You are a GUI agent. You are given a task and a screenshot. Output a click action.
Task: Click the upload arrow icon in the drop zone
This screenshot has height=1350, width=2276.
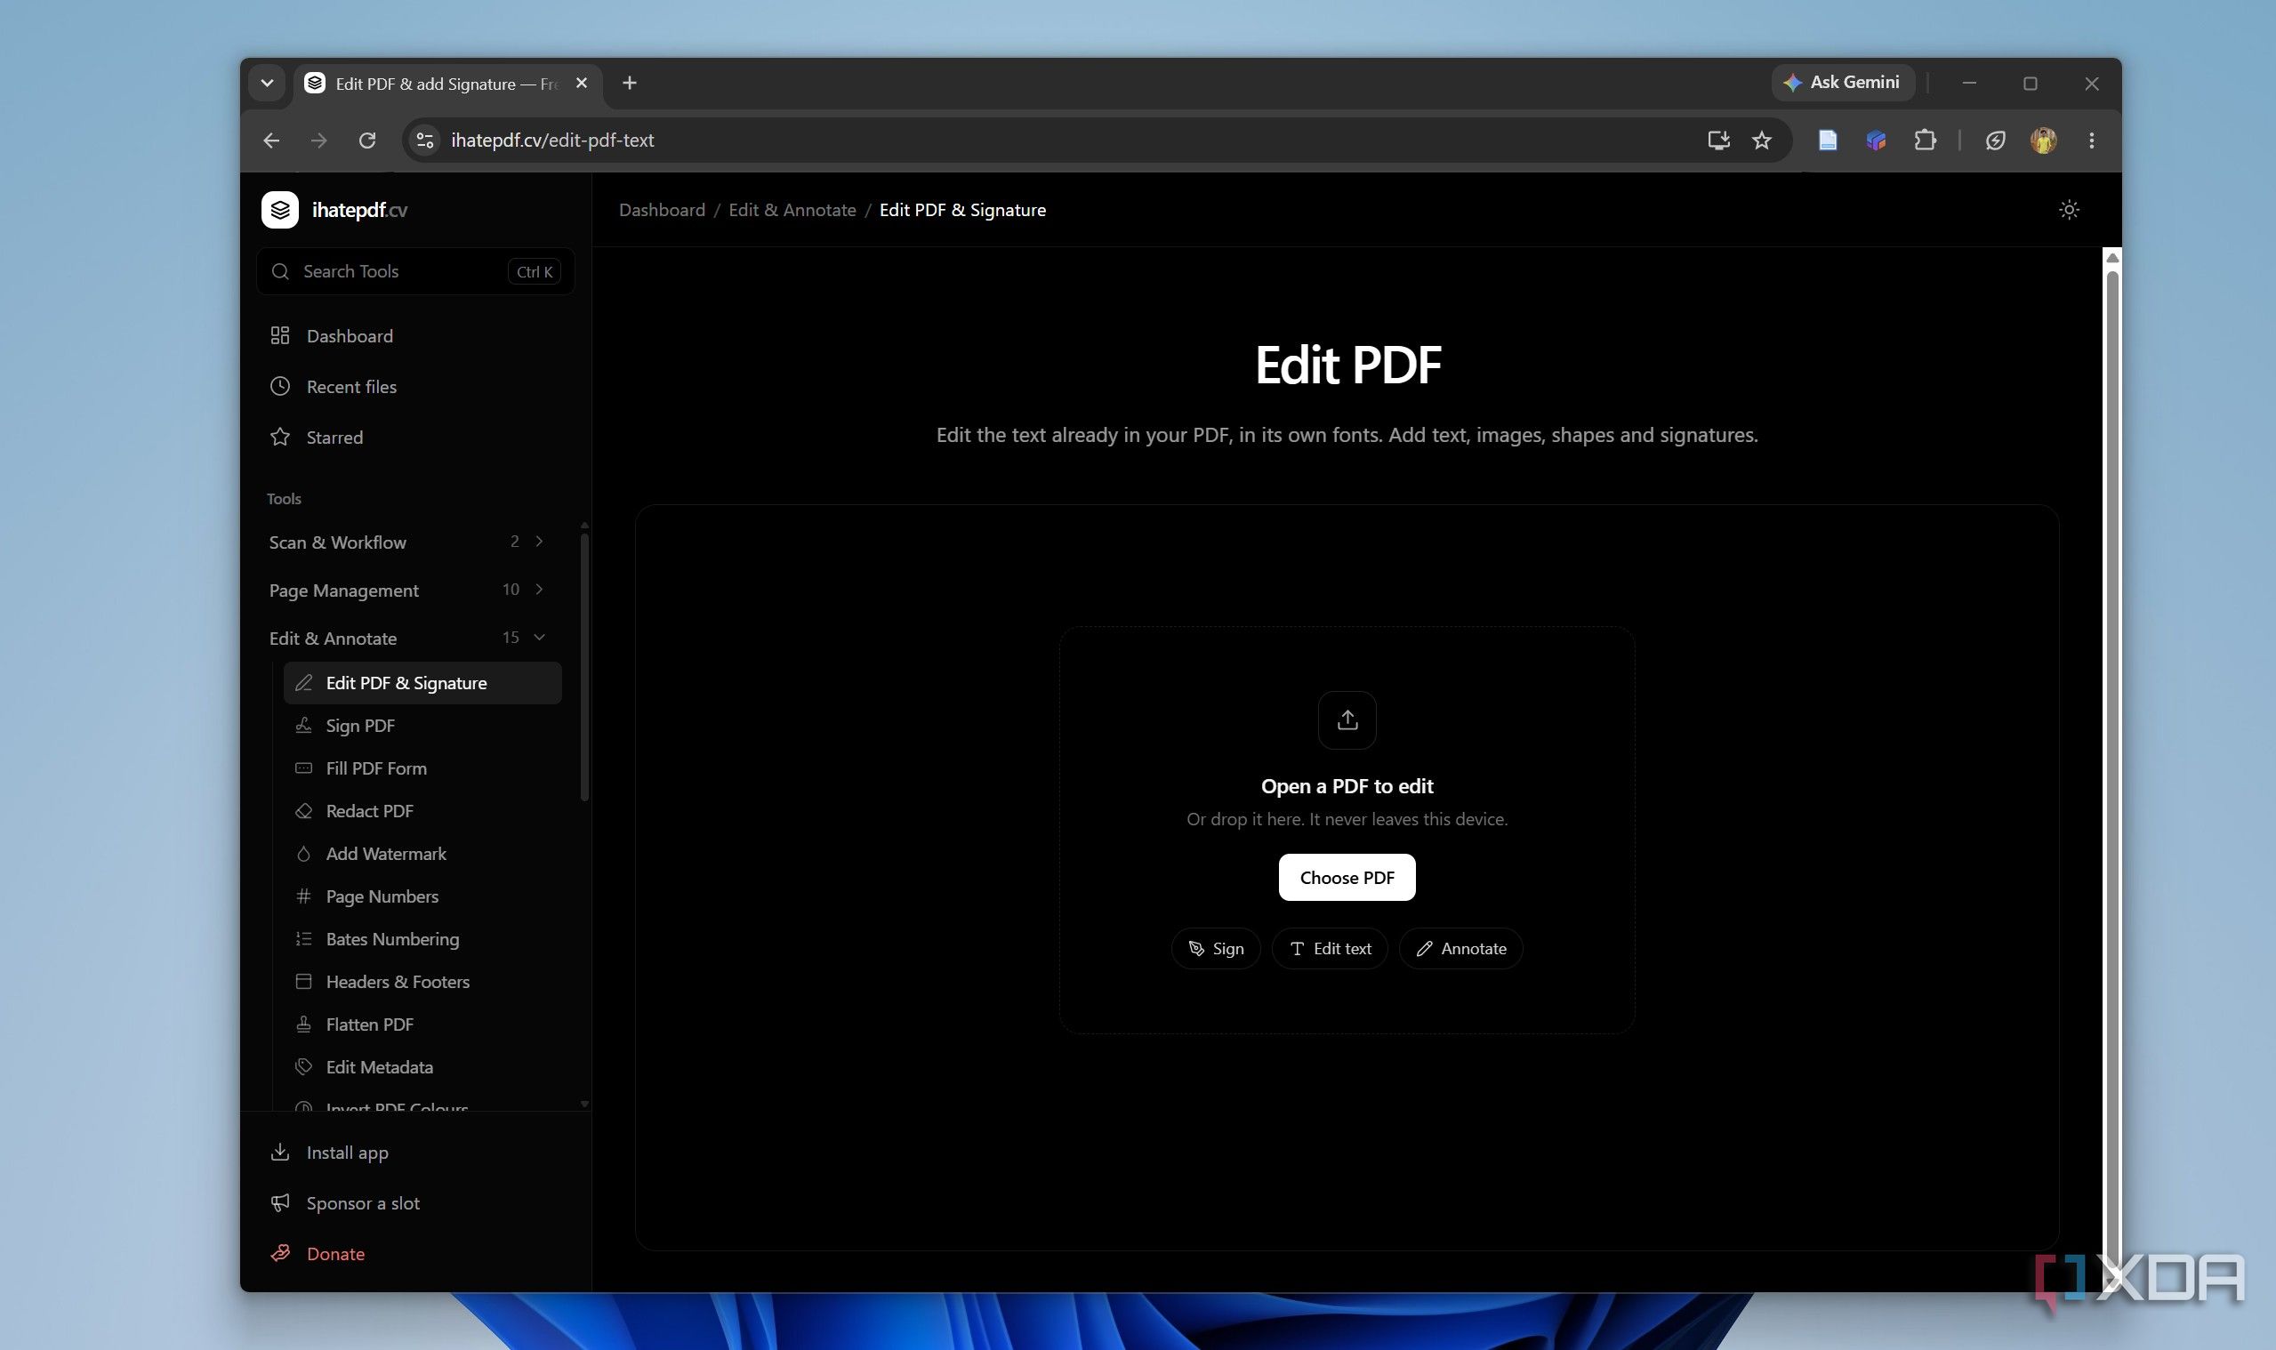1347,720
